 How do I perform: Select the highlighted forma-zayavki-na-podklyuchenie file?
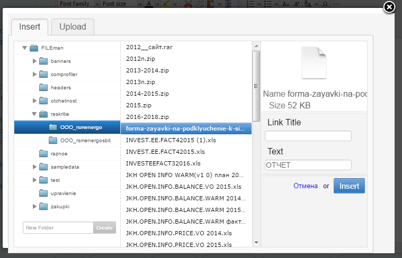(x=186, y=128)
